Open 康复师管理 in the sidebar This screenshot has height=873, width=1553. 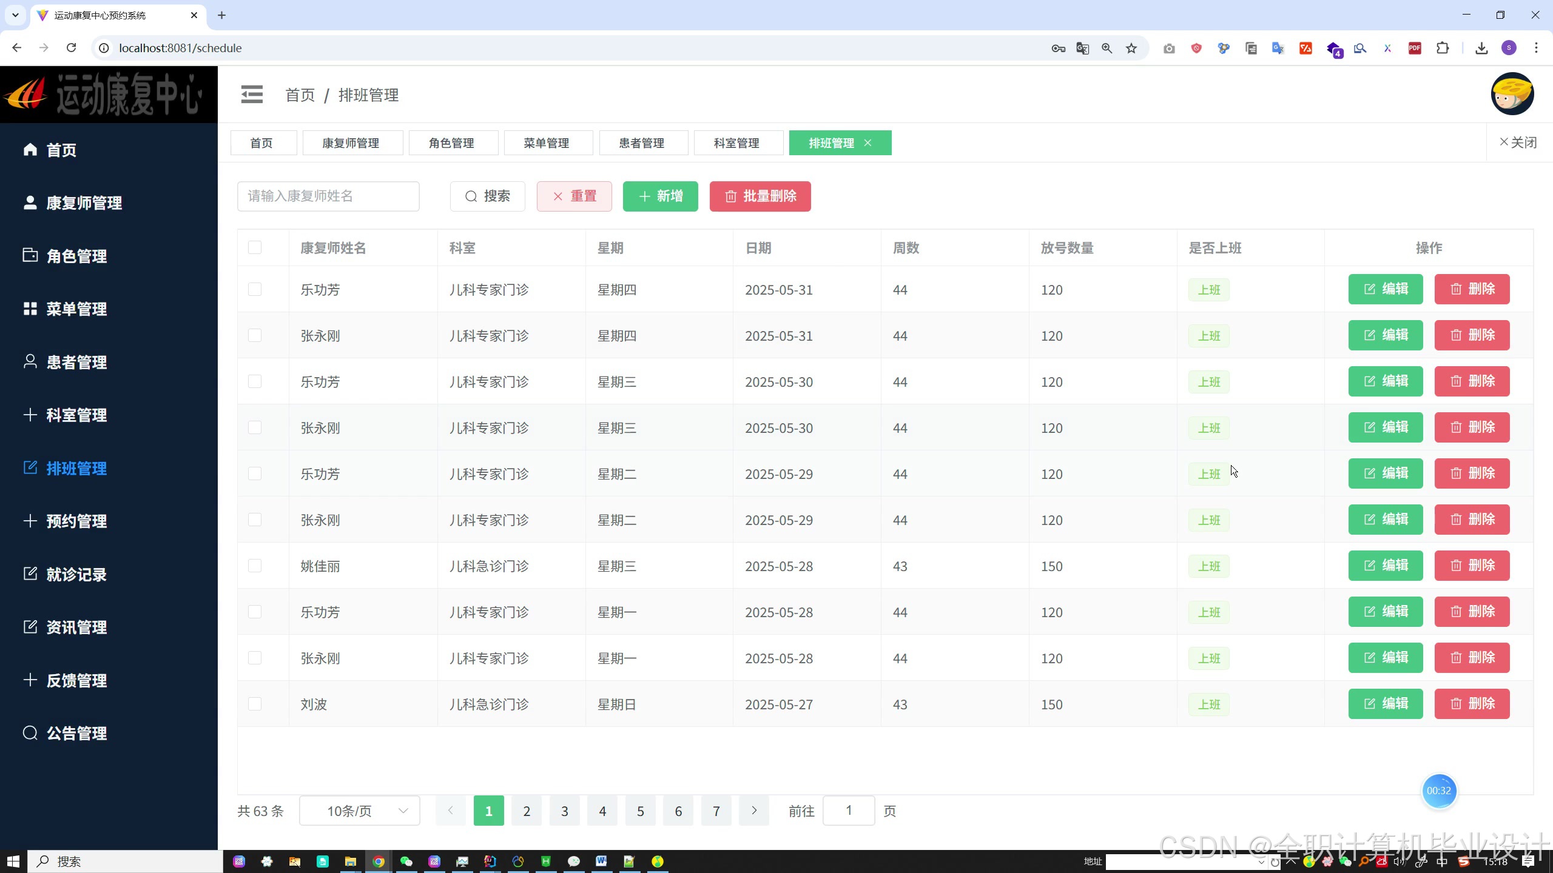pos(84,203)
